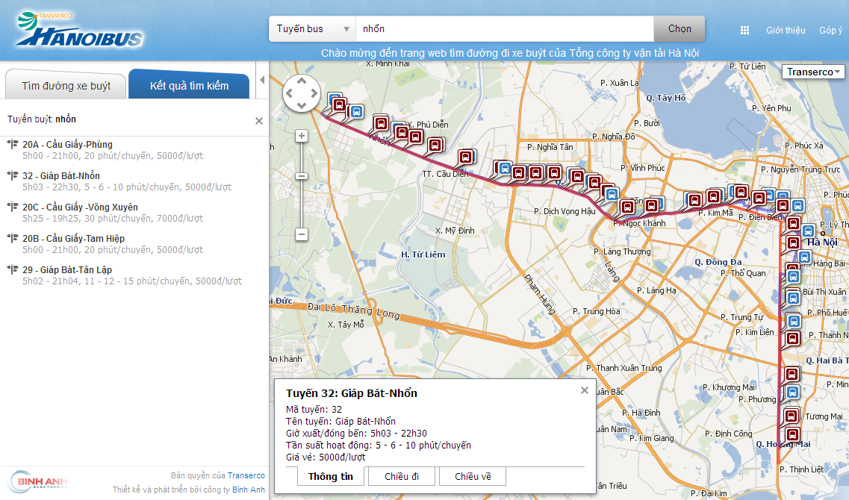849x500 pixels.
Task: Click red bus stop marker near P. Kim Mã
Action: (x=714, y=196)
